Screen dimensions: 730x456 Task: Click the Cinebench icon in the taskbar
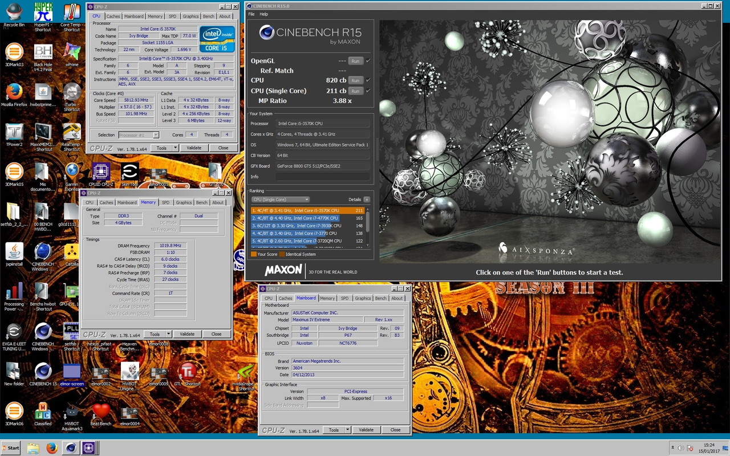click(70, 448)
